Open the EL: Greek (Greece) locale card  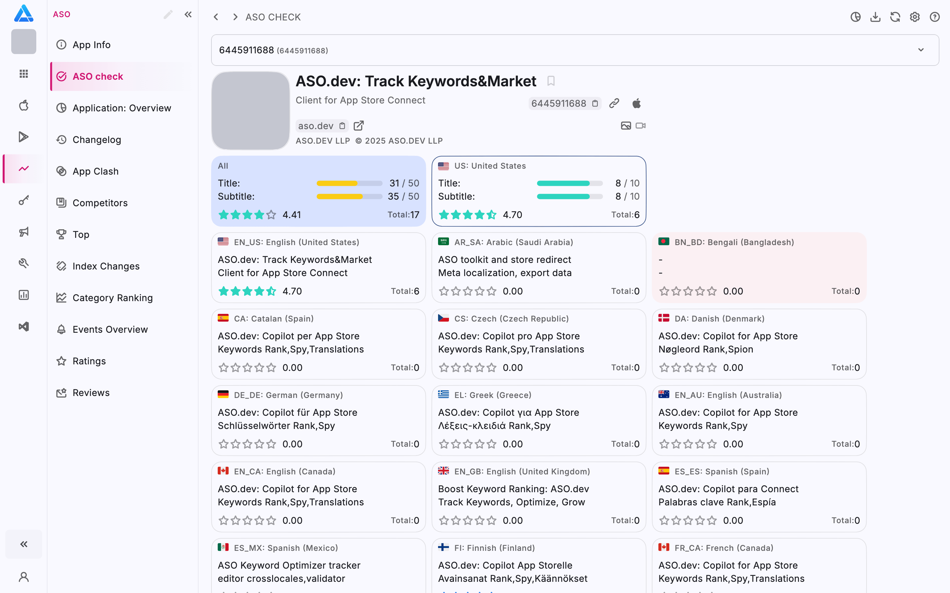(x=539, y=420)
